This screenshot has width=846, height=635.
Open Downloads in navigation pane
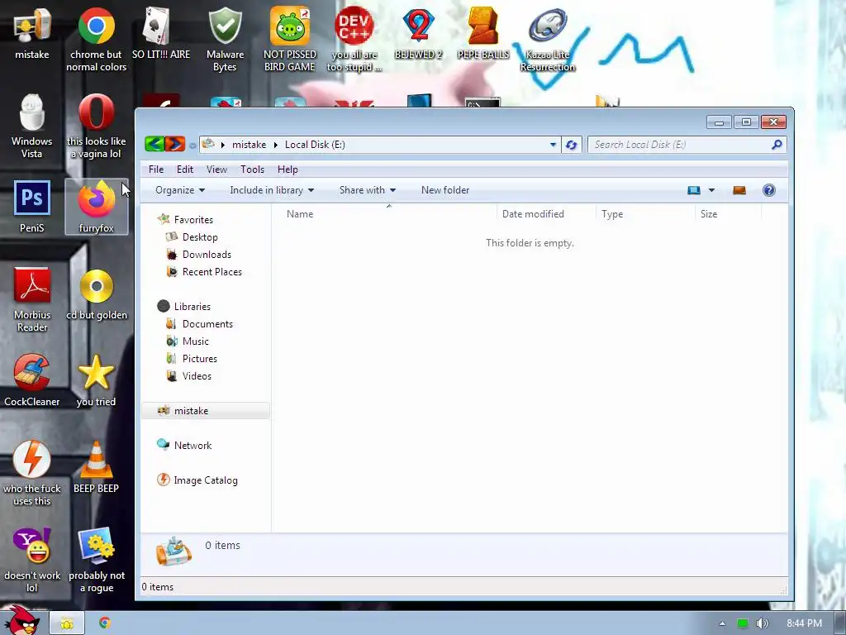(207, 255)
